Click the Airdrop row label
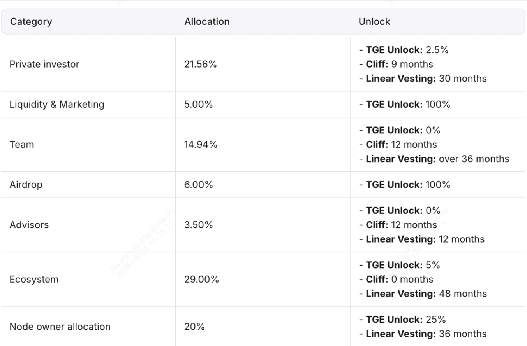The image size is (527, 346). coord(26,185)
